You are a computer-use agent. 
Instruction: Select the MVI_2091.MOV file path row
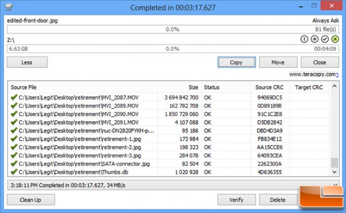(78, 122)
